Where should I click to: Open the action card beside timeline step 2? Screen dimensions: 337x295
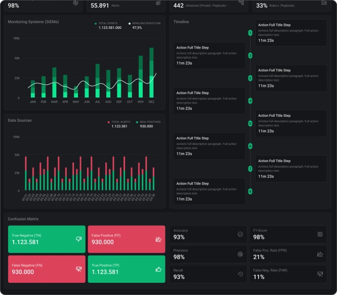click(209, 56)
